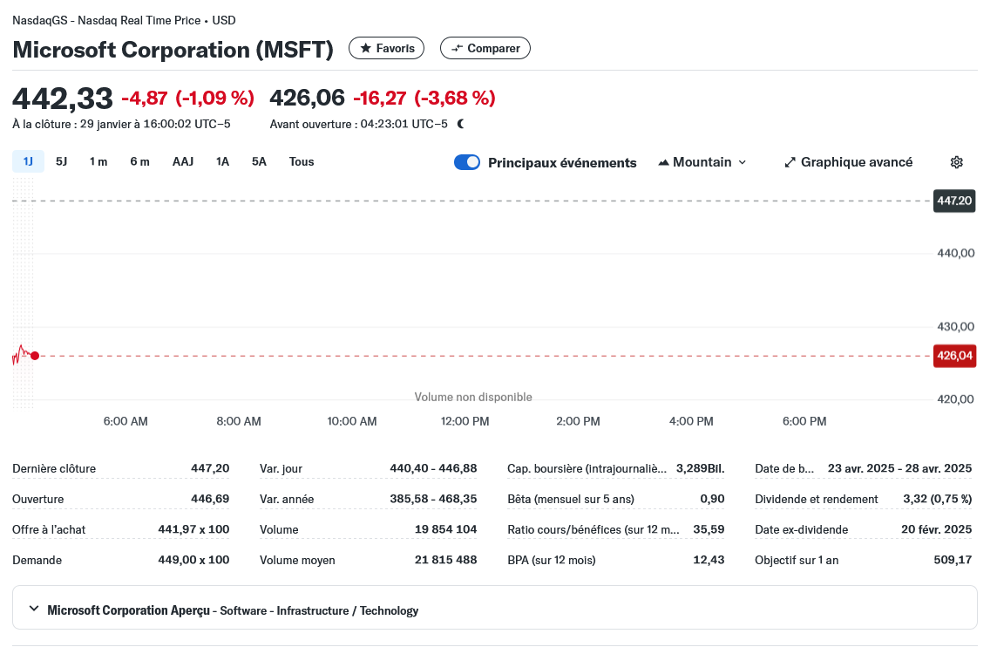Add MSFT to favorites with Favoris button

(x=387, y=48)
